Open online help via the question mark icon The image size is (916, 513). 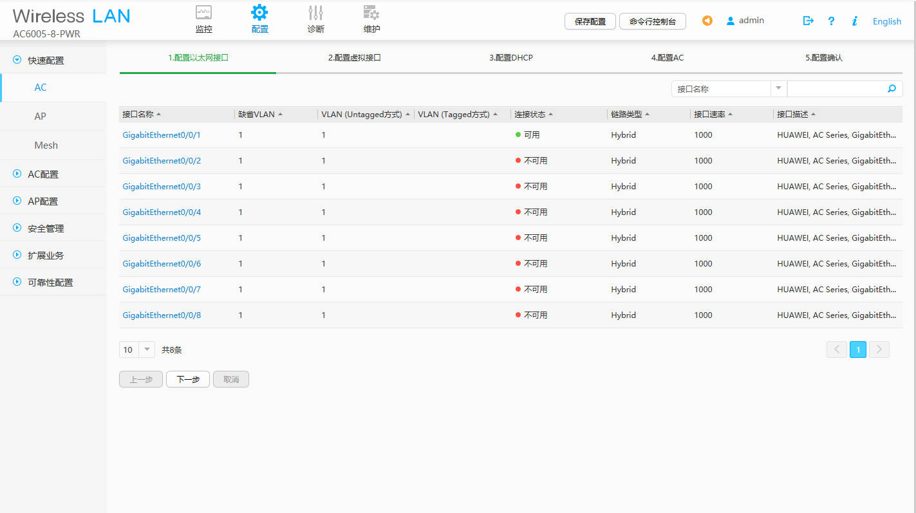(x=831, y=21)
